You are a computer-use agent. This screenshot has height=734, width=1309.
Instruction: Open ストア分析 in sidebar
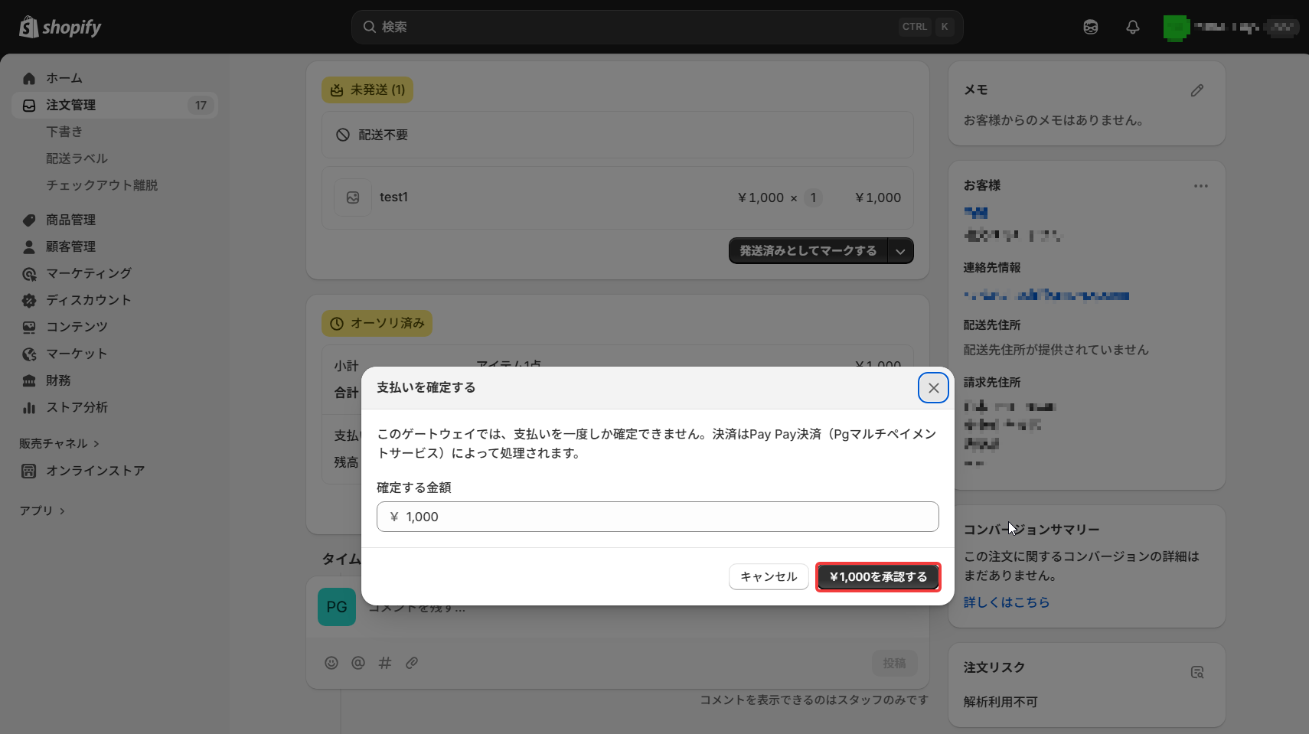click(x=77, y=407)
